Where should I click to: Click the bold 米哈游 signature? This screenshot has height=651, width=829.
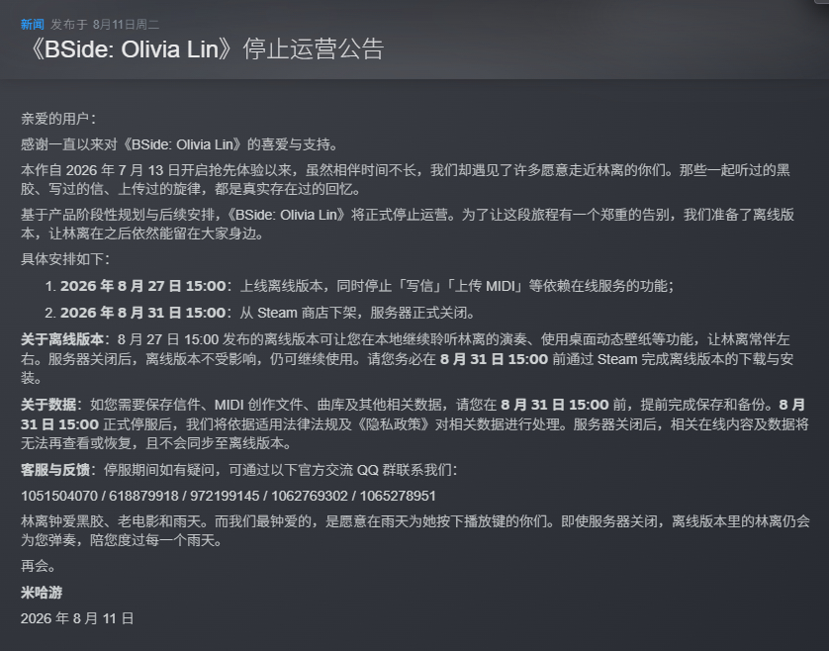[x=42, y=593]
